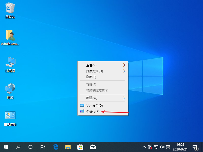This screenshot has width=203, height=152.
Task: Open File Explorer from the taskbar
Action: [x=68, y=147]
